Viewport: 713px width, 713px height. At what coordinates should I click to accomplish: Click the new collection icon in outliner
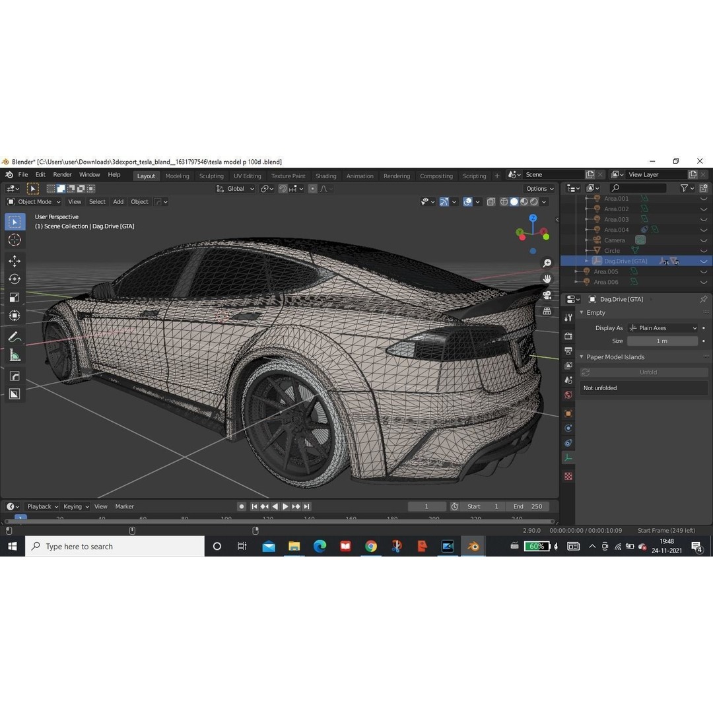[704, 187]
